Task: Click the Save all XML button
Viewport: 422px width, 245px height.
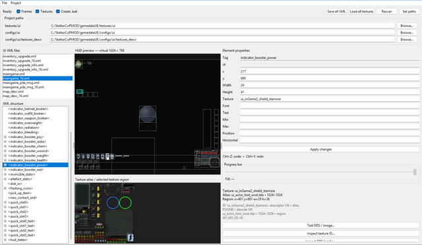Action: [336, 11]
